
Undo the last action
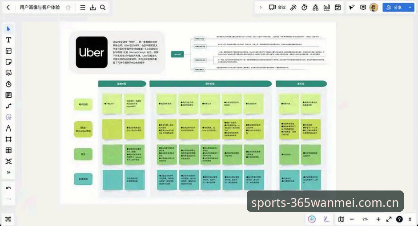[x=8, y=188]
